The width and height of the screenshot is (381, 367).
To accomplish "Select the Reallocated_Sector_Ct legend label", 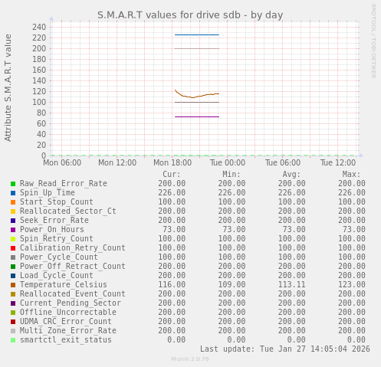I will (68, 211).
